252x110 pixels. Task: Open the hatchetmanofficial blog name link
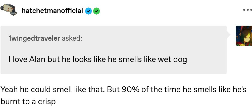52,11
